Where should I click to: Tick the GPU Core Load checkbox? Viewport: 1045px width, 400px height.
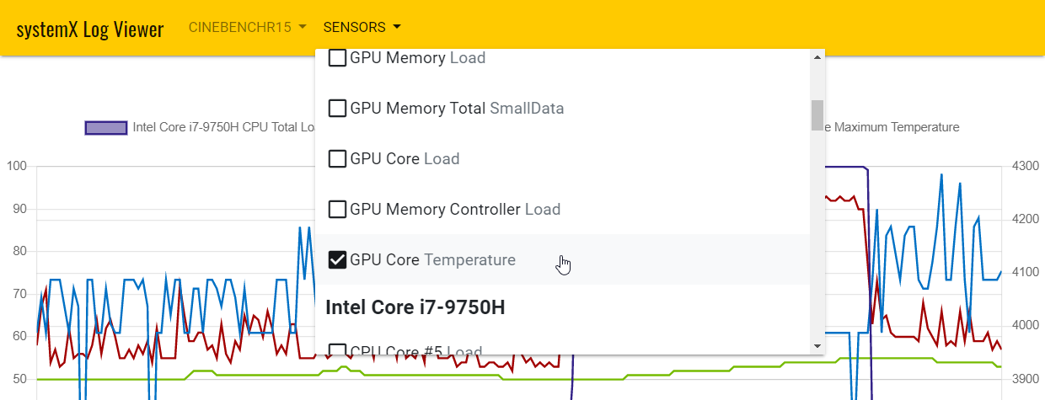coord(337,158)
